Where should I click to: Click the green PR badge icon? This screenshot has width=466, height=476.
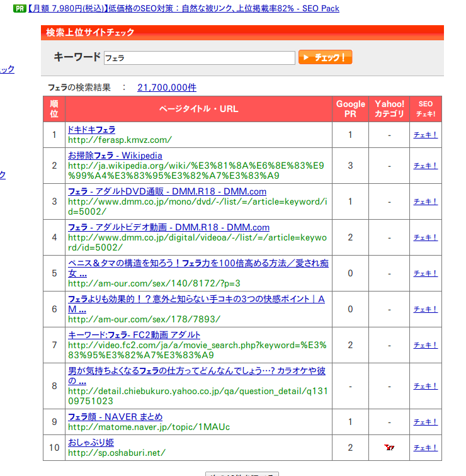pos(20,9)
